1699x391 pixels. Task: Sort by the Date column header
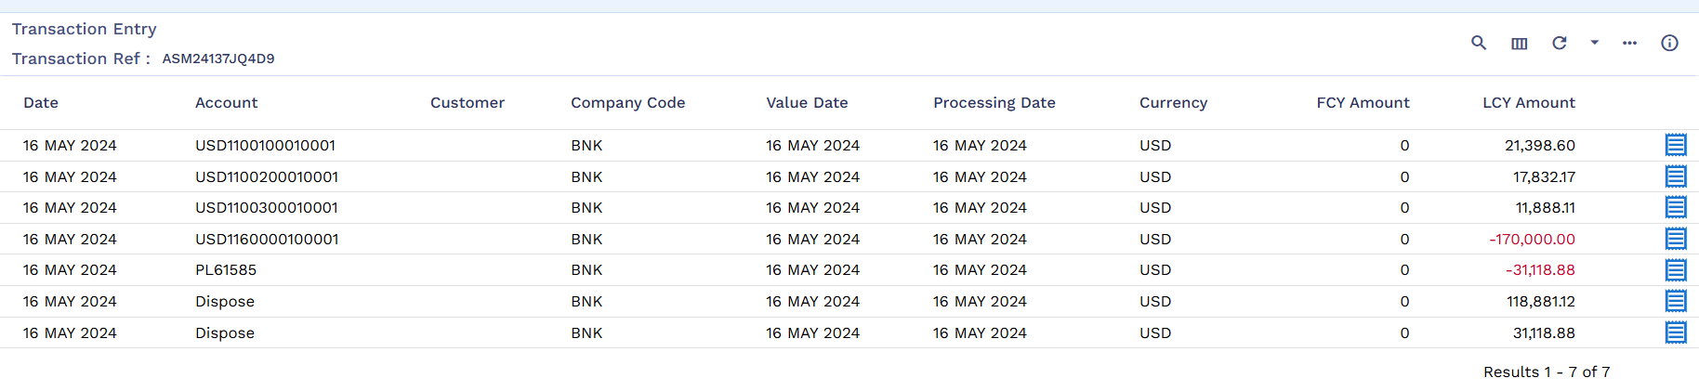coord(41,103)
